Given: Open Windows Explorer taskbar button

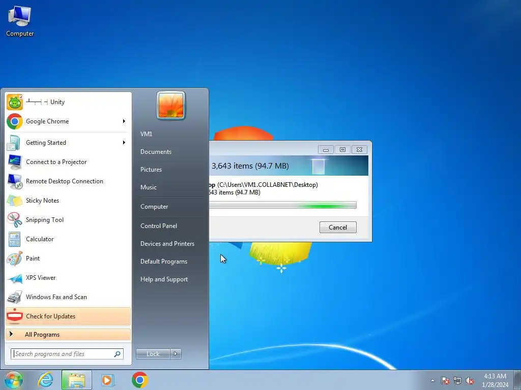Looking at the screenshot, I should click(x=76, y=380).
